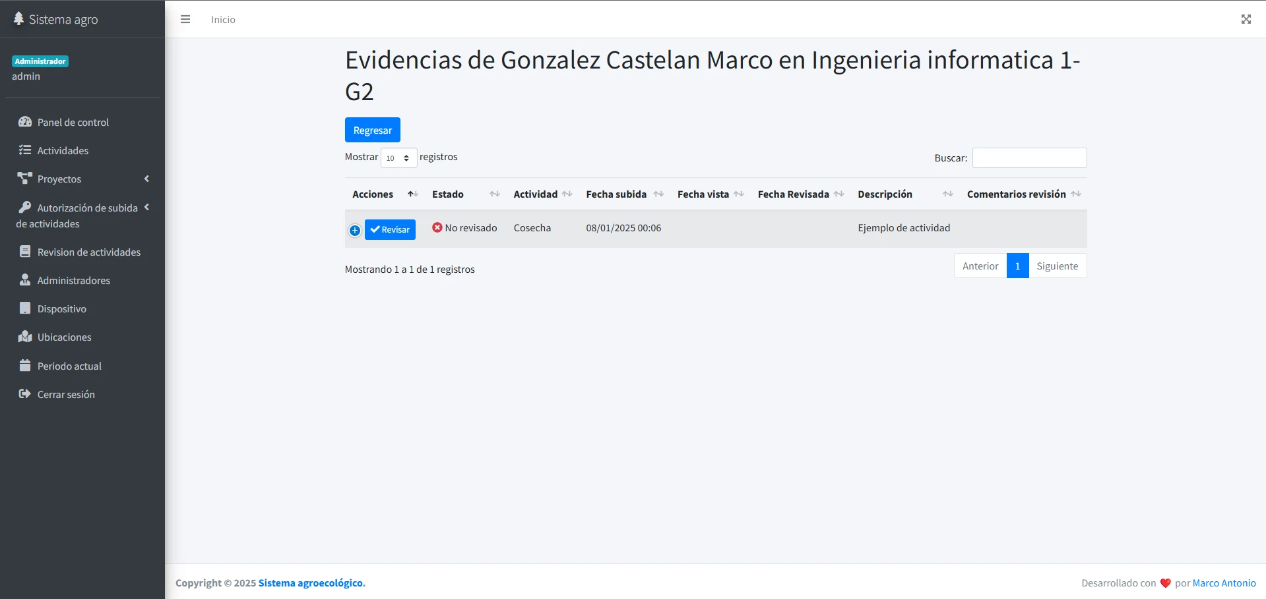Click the No revisado status text
Viewport: 1266px width, 599px height.
pos(471,227)
